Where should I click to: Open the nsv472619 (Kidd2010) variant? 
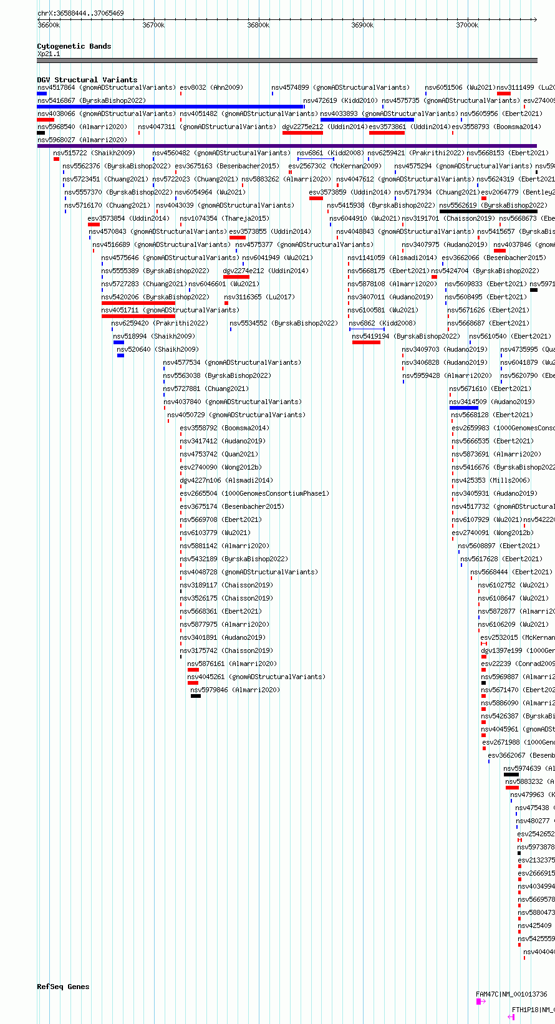[340, 100]
